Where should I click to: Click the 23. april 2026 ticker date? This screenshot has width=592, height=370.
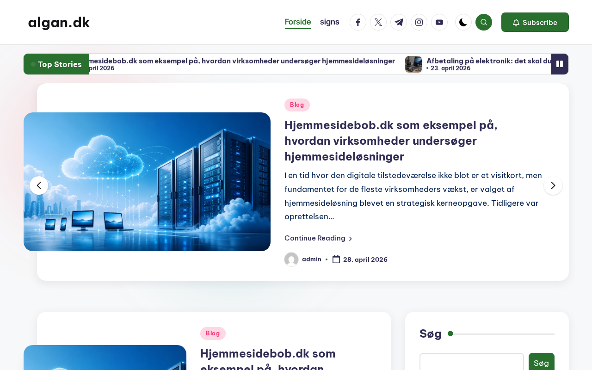[x=450, y=68]
